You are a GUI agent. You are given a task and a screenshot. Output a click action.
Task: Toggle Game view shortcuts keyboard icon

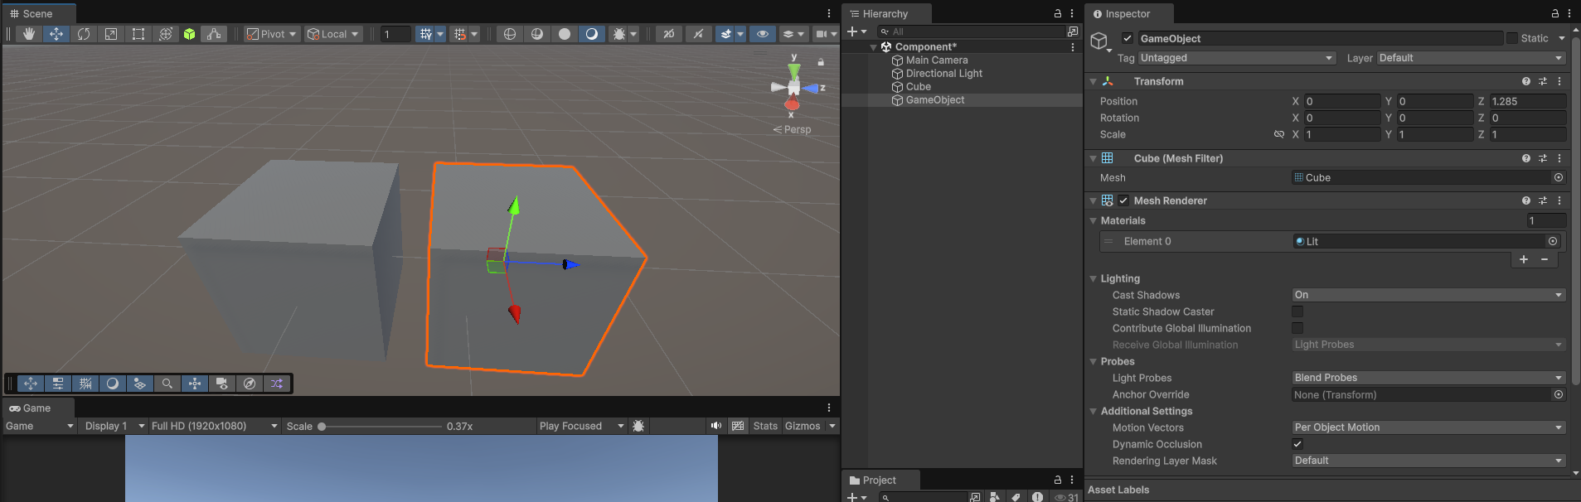point(738,426)
